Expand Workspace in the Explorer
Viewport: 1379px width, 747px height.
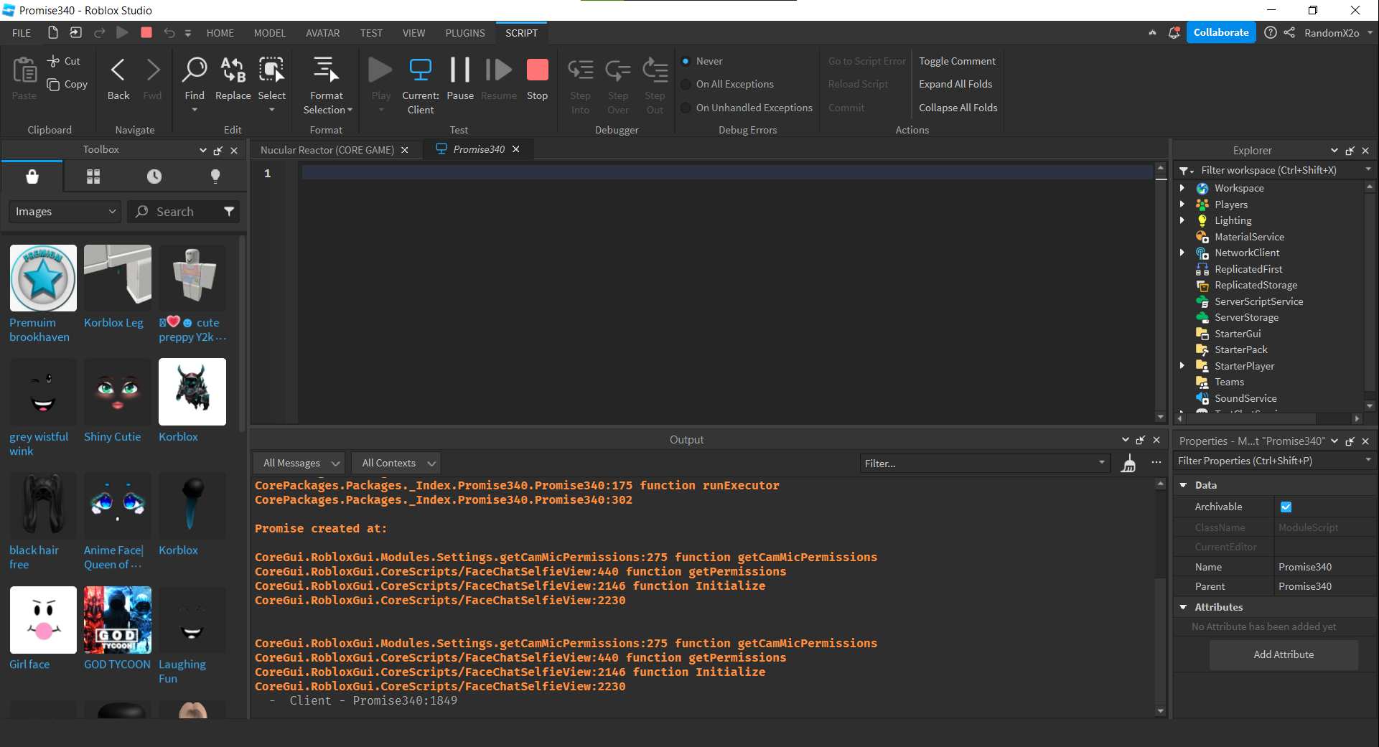(1183, 187)
